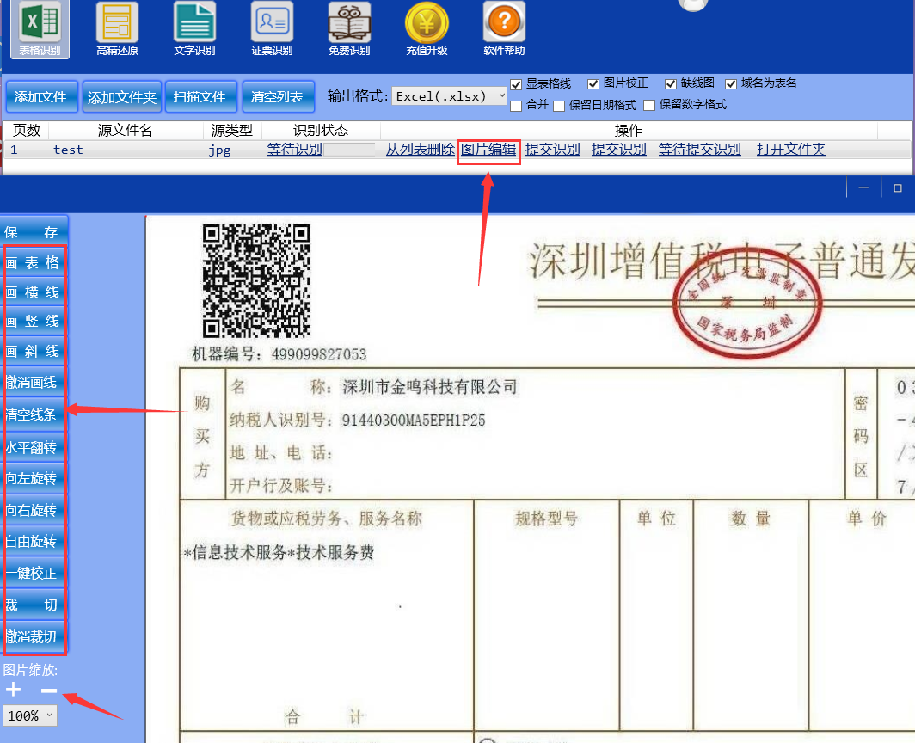Click the 图片编辑 link for test
Image resolution: width=915 pixels, height=743 pixels.
tap(488, 150)
